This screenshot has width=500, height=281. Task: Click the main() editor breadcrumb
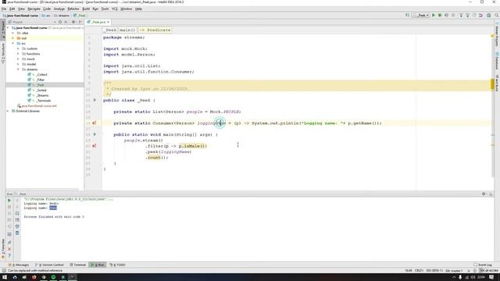pos(127,30)
